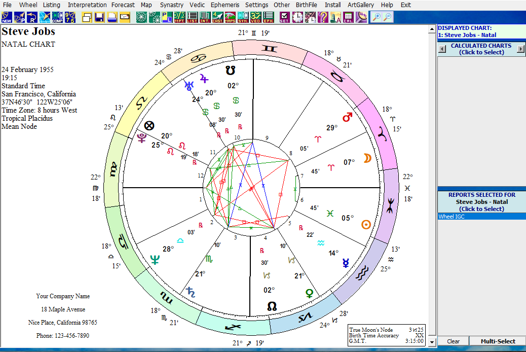Image resolution: width=526 pixels, height=352 pixels.
Task: Click previous calculated chart left arrow
Action: pyautogui.click(x=442, y=49)
